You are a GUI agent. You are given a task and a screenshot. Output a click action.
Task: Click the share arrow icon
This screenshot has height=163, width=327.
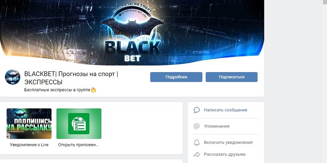pyautogui.click(x=197, y=154)
